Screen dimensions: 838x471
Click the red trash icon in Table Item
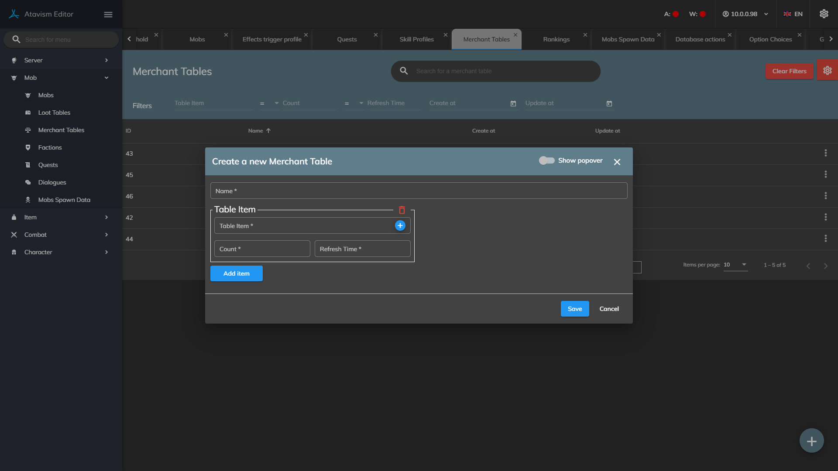(x=402, y=210)
